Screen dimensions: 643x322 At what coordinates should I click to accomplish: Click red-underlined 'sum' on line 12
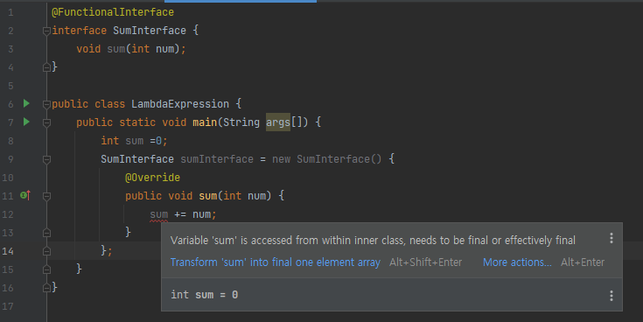[x=158, y=214]
